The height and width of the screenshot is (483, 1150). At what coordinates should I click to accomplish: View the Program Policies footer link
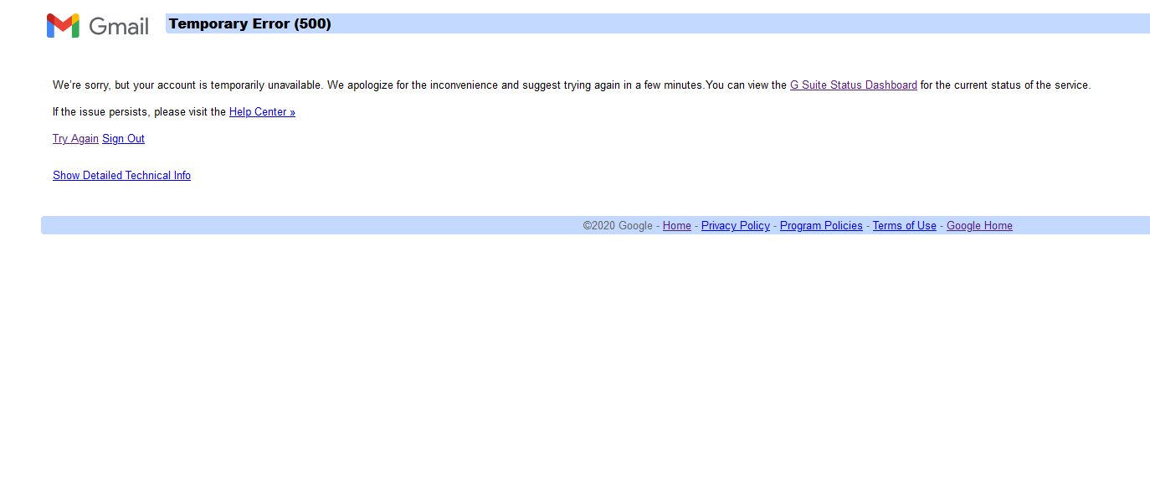[820, 226]
